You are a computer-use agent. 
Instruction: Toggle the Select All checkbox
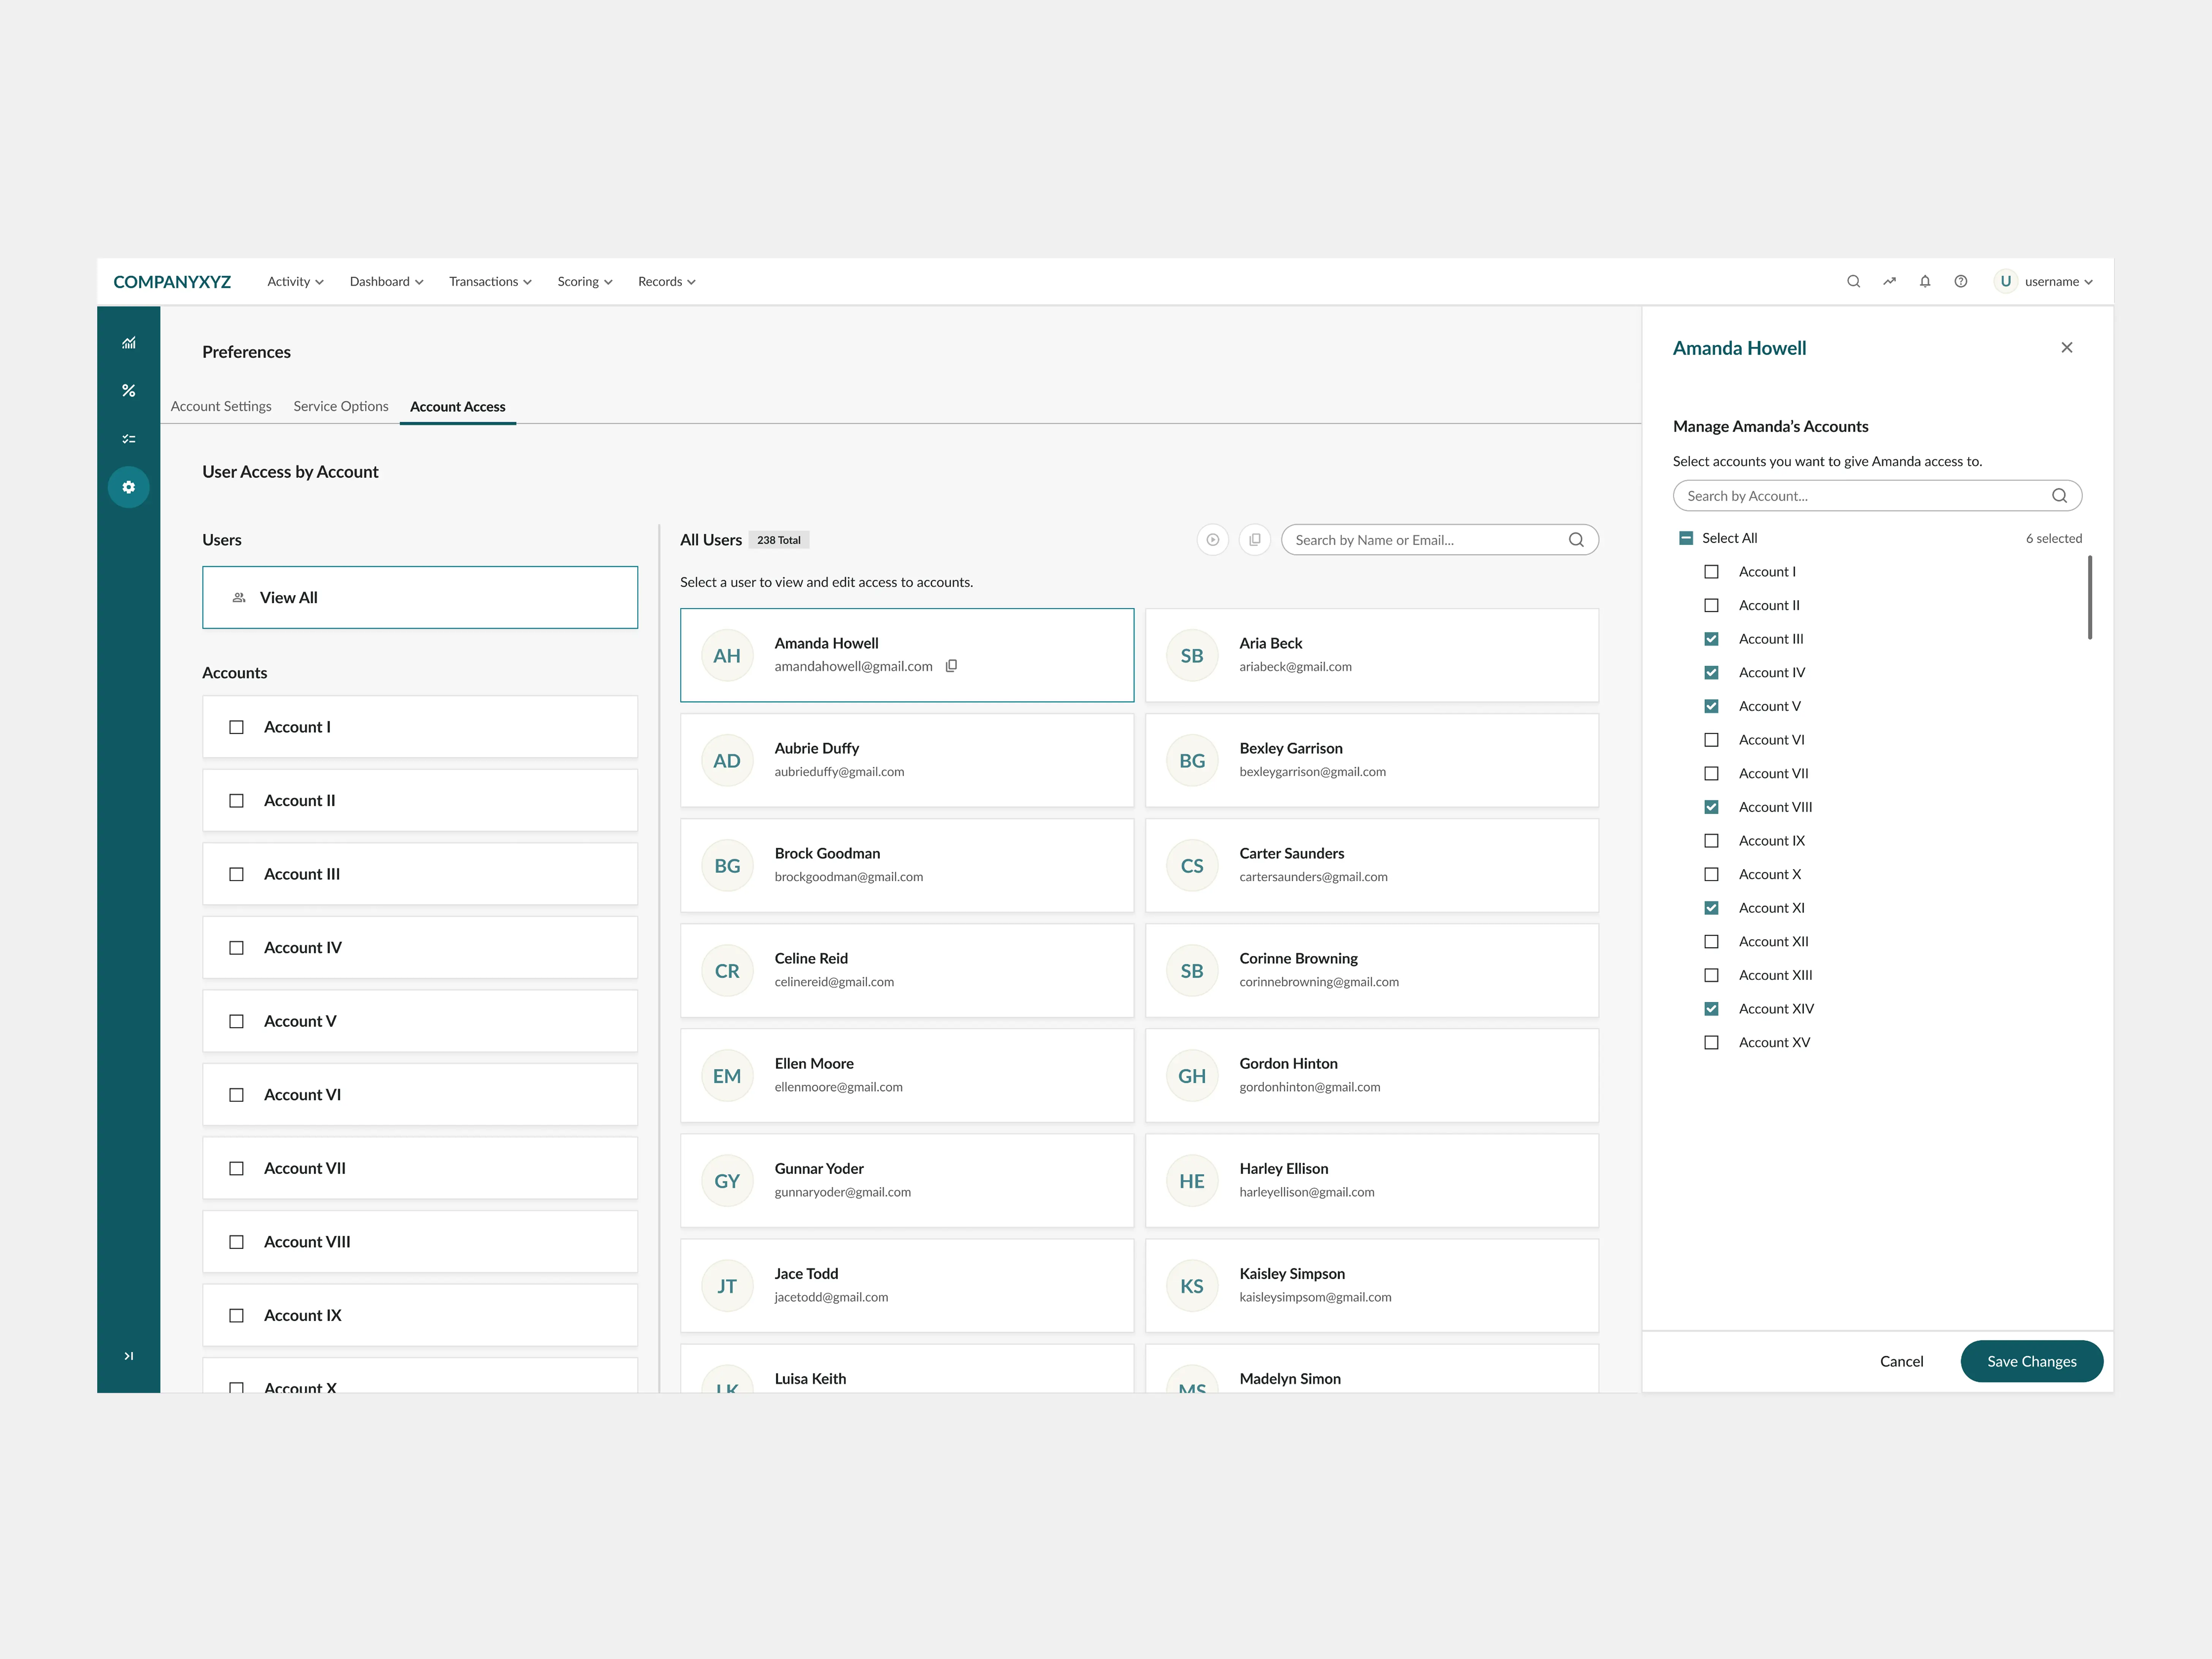[x=1686, y=538]
